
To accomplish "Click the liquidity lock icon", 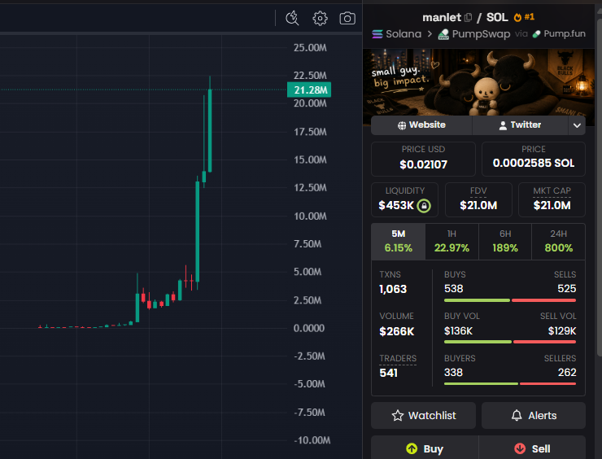I will (424, 206).
